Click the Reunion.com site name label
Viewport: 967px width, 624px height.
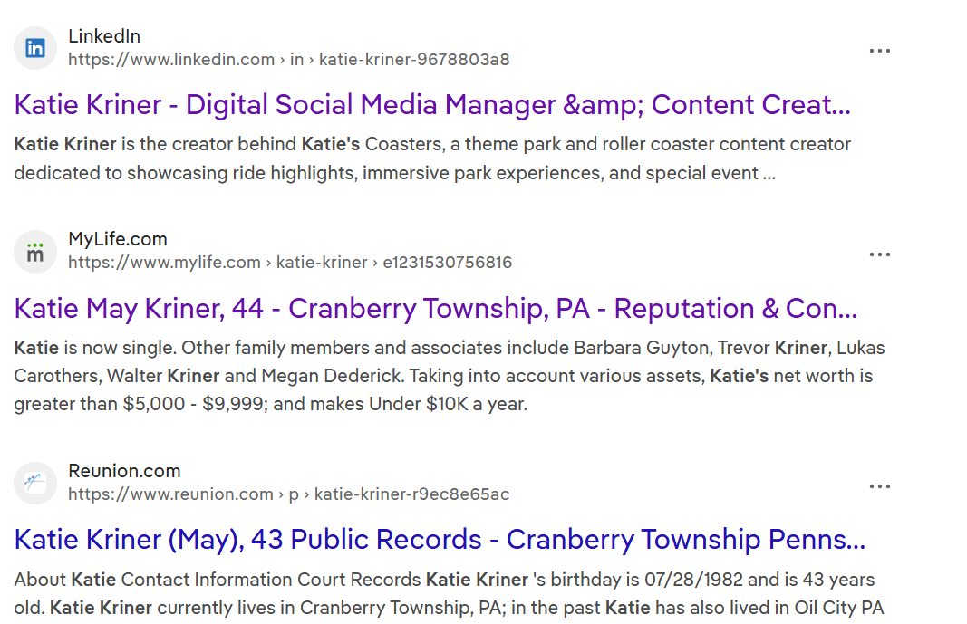pos(124,471)
